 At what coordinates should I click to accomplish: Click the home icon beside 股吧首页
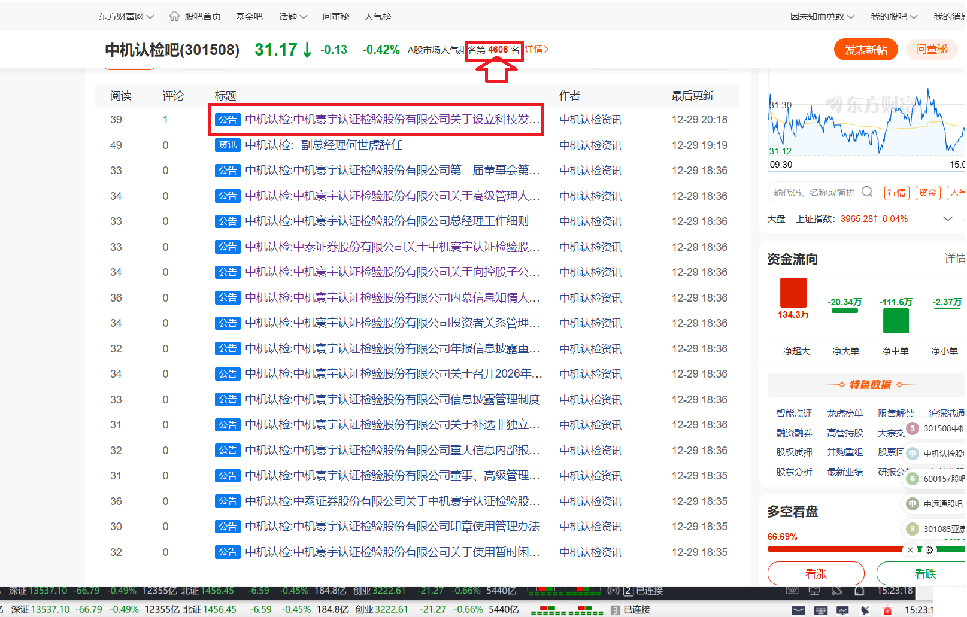(174, 16)
